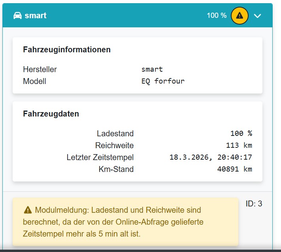Click the Km-Stand value 40891 km
The width and height of the screenshot is (281, 252).
click(234, 169)
